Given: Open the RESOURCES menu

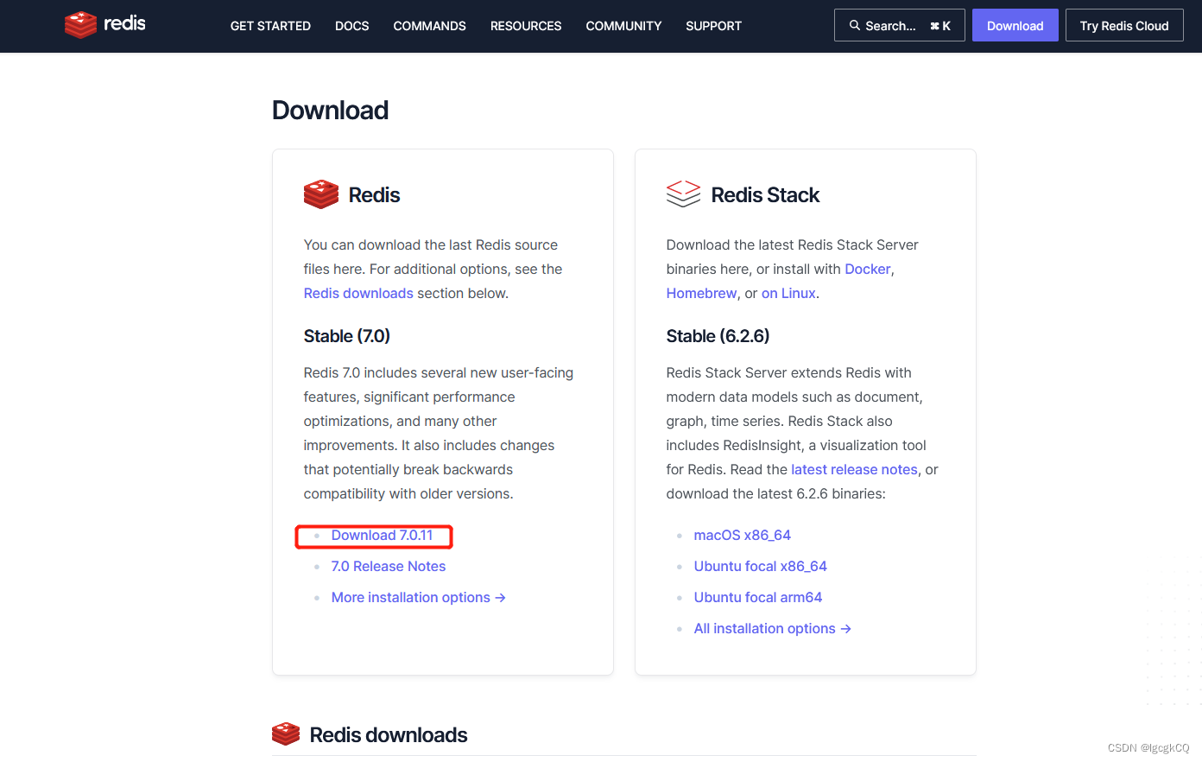Looking at the screenshot, I should 526,26.
